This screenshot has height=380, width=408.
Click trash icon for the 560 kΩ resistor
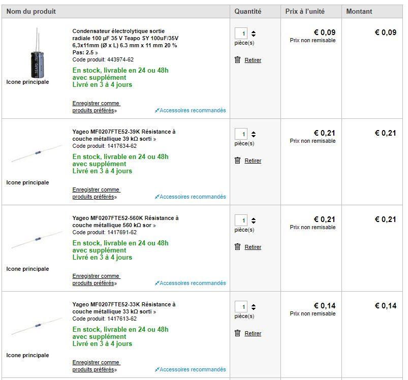click(x=237, y=247)
